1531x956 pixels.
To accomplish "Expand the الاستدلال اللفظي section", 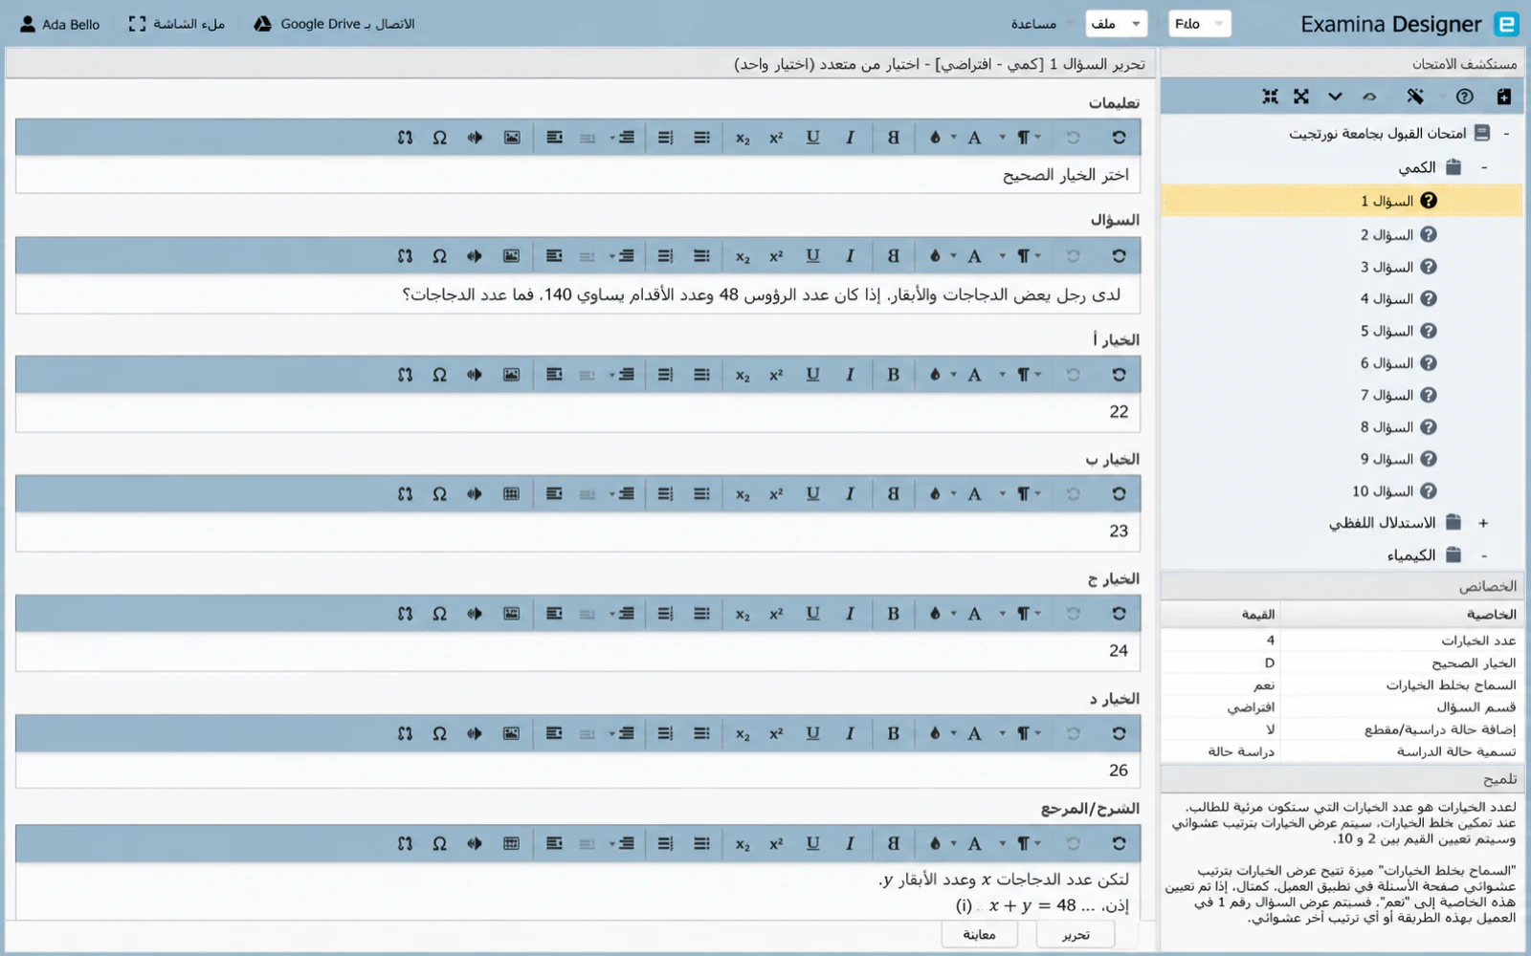I will click(1483, 523).
